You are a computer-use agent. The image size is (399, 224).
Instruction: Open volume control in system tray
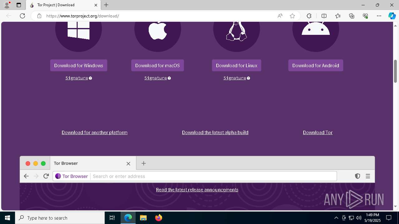pyautogui.click(x=358, y=218)
